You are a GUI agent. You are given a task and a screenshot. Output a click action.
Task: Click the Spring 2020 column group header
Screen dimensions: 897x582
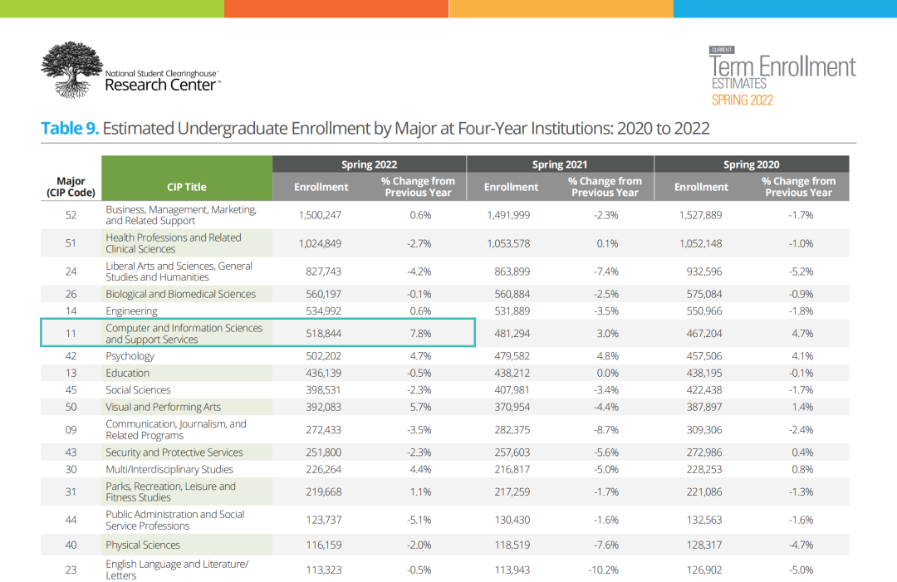751,164
